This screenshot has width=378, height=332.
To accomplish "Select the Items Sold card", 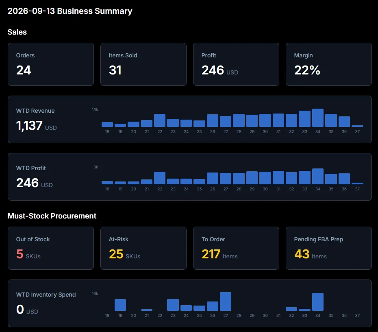I will [x=143, y=64].
